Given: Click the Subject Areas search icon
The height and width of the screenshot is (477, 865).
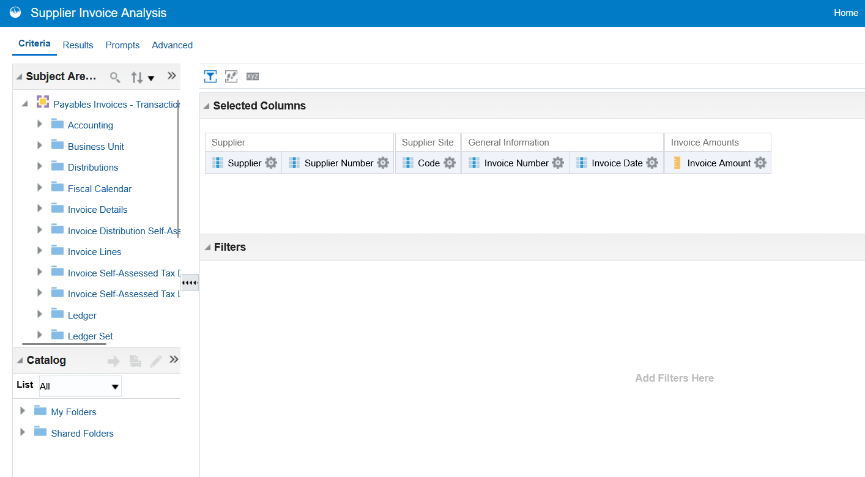Looking at the screenshot, I should coord(115,78).
